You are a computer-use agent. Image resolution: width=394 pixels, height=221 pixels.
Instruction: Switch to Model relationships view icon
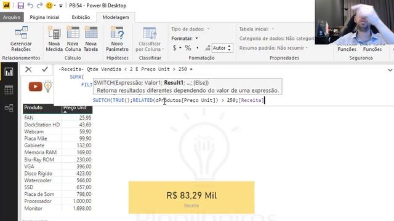tap(9, 108)
